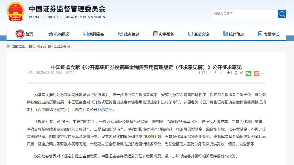Click the print icon

pos(236,73)
